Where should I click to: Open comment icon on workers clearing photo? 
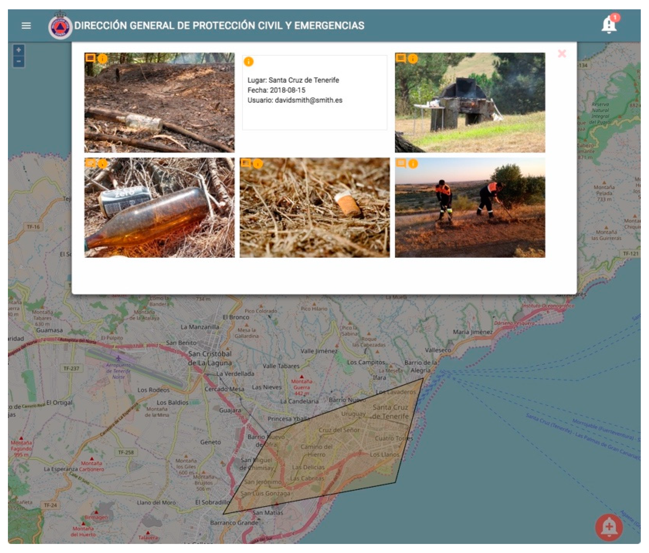click(x=401, y=163)
